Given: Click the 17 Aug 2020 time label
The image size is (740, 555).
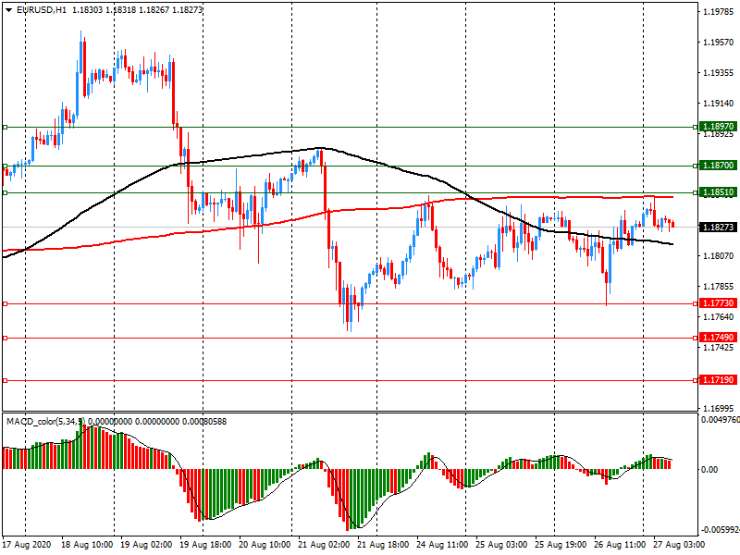Looking at the screenshot, I should pyautogui.click(x=26, y=546).
